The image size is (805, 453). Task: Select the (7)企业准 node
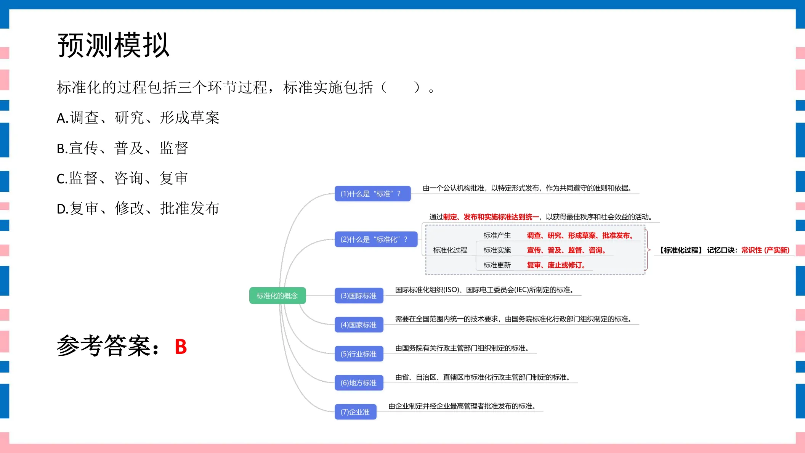click(x=355, y=412)
